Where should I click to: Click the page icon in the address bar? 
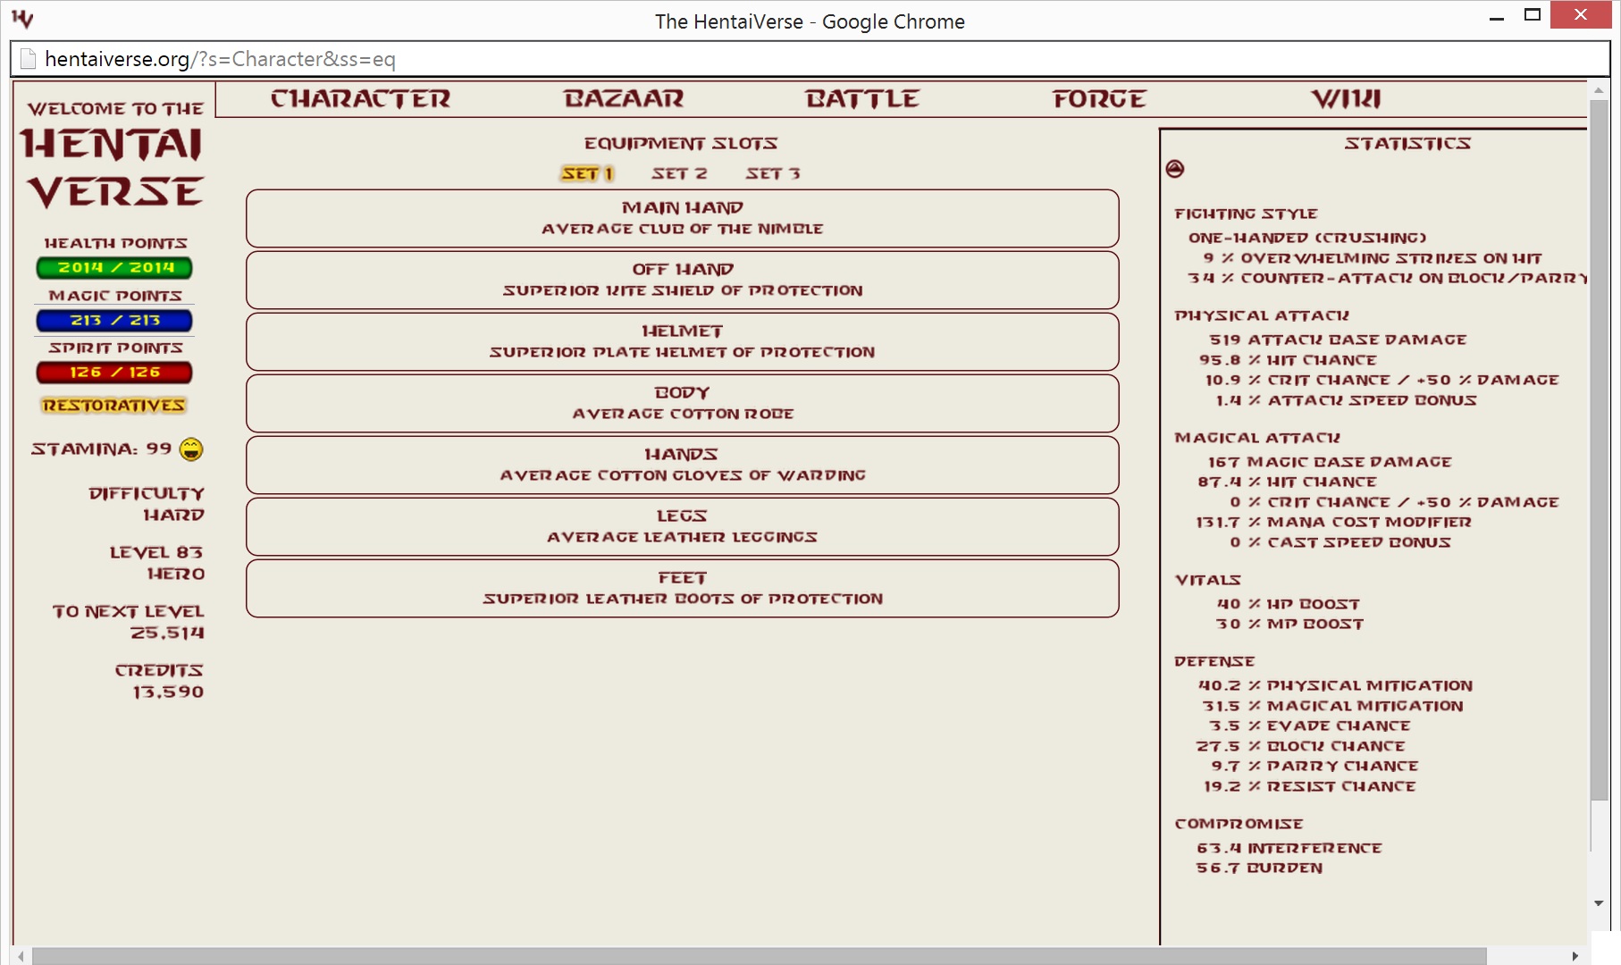click(x=28, y=59)
